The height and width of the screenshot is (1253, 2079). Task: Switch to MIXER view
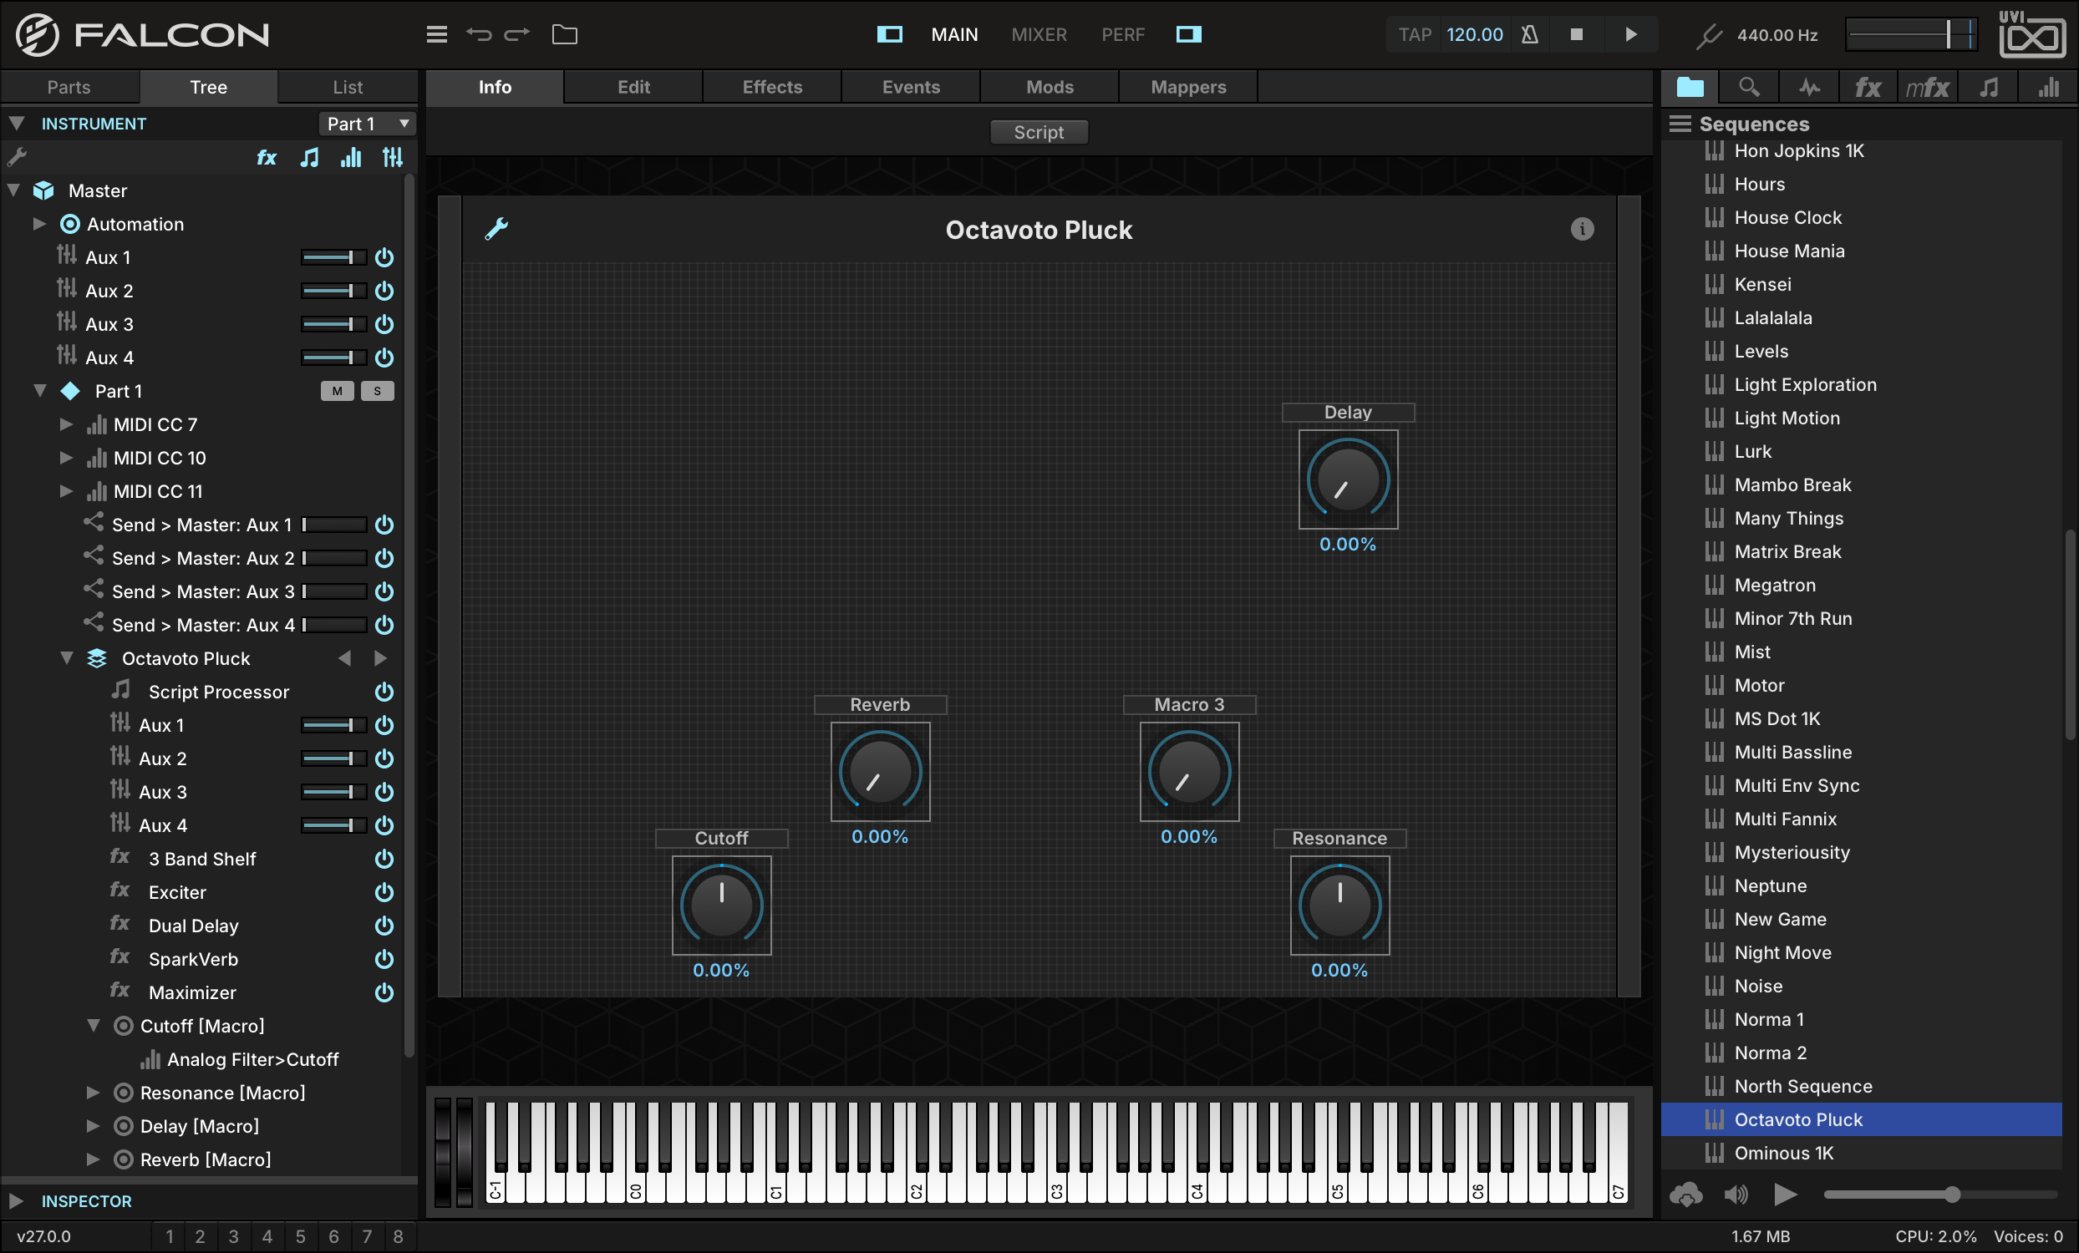pyautogui.click(x=1039, y=34)
